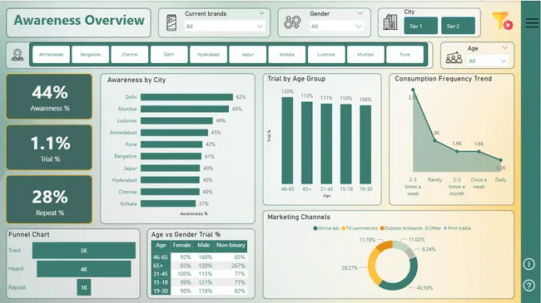
Task: Select the Pune city slicer
Action: pyautogui.click(x=405, y=55)
